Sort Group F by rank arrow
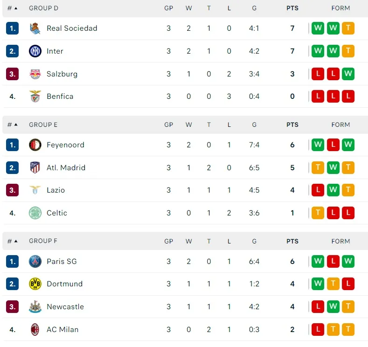The width and height of the screenshot is (368, 347). point(16,241)
